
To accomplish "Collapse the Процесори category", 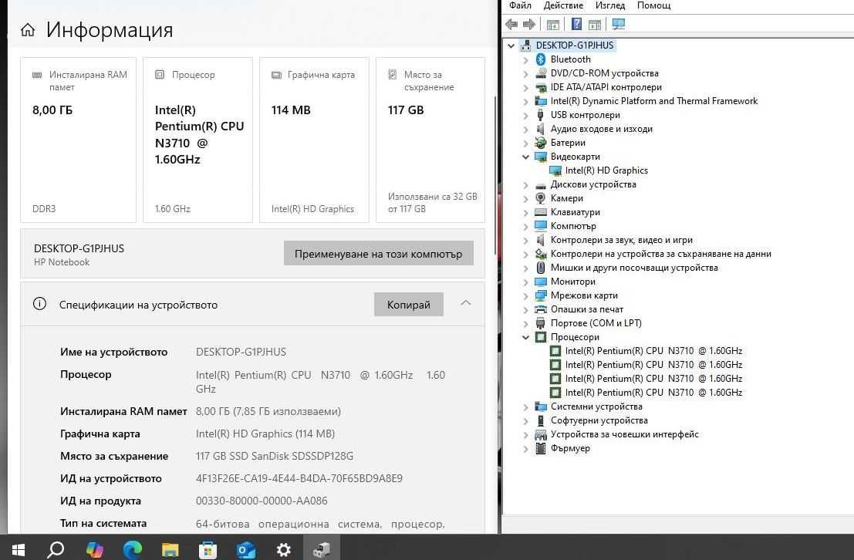I will tap(525, 337).
